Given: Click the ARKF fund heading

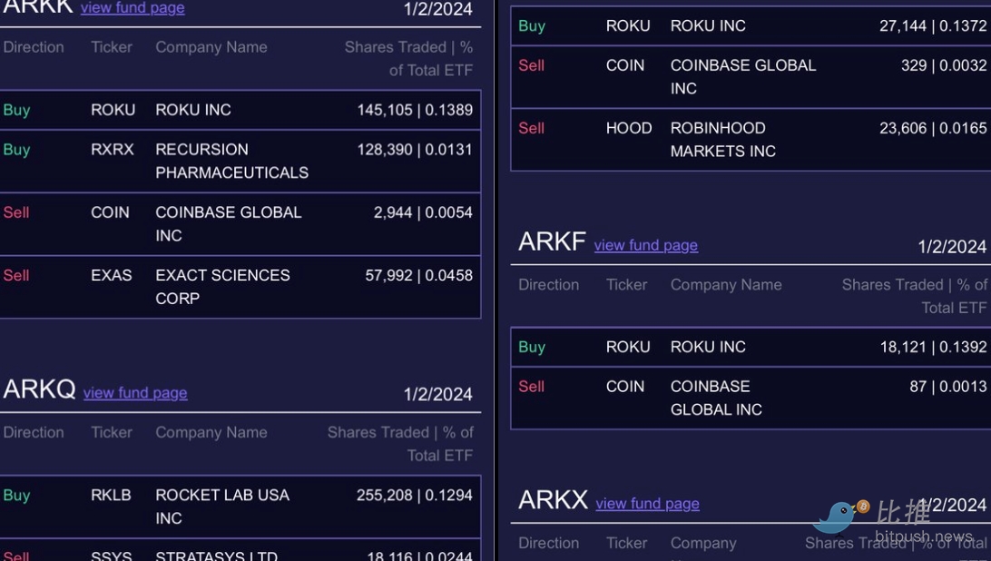Looking at the screenshot, I should [552, 242].
